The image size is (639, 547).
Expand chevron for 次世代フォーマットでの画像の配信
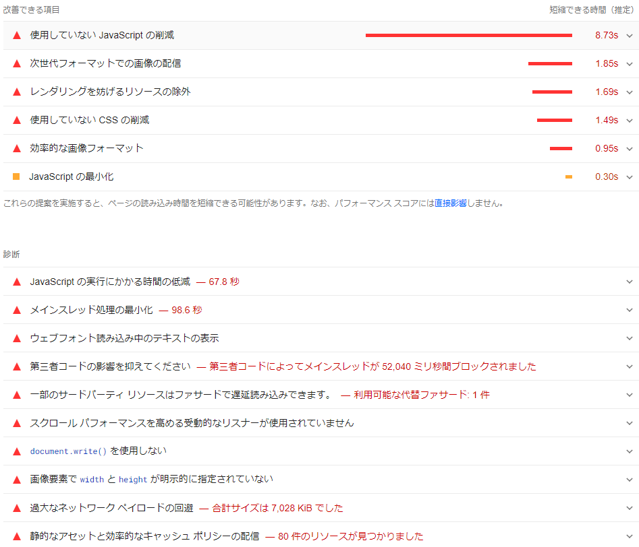click(x=630, y=64)
